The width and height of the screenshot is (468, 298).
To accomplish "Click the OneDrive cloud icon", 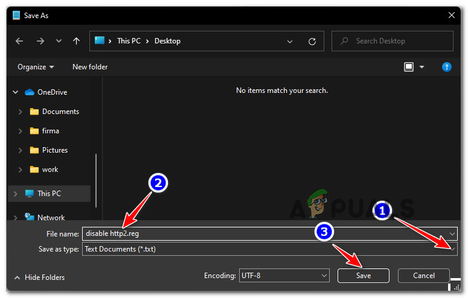I will click(29, 92).
